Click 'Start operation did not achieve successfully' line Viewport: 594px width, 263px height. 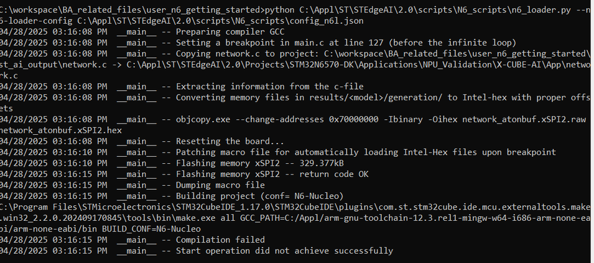pyautogui.click(x=284, y=251)
